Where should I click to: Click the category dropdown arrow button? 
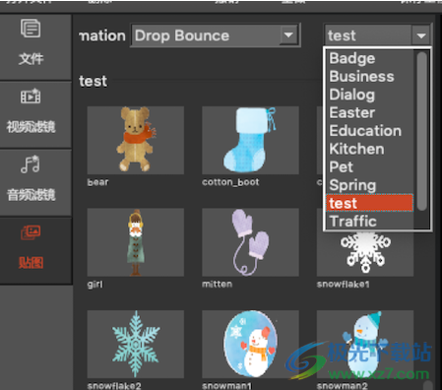click(x=421, y=35)
